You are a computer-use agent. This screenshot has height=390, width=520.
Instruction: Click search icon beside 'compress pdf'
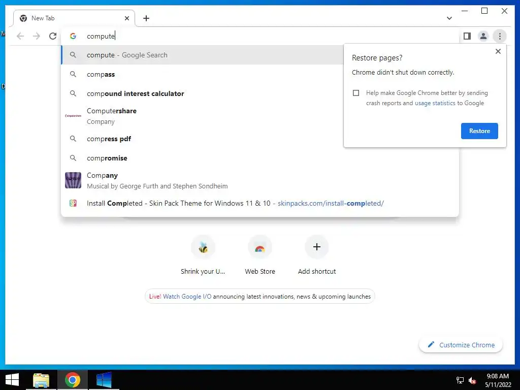pyautogui.click(x=73, y=139)
